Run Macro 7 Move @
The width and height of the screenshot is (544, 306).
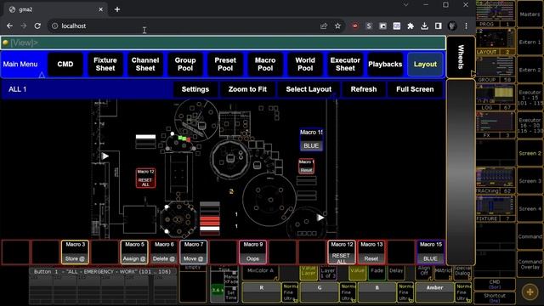(x=193, y=252)
